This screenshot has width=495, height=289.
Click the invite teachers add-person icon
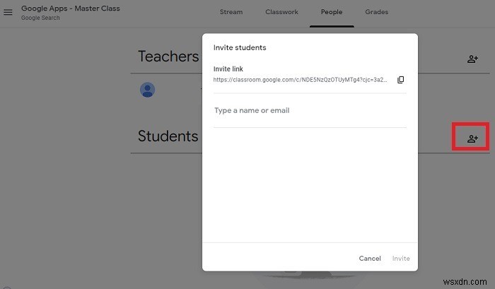472,59
